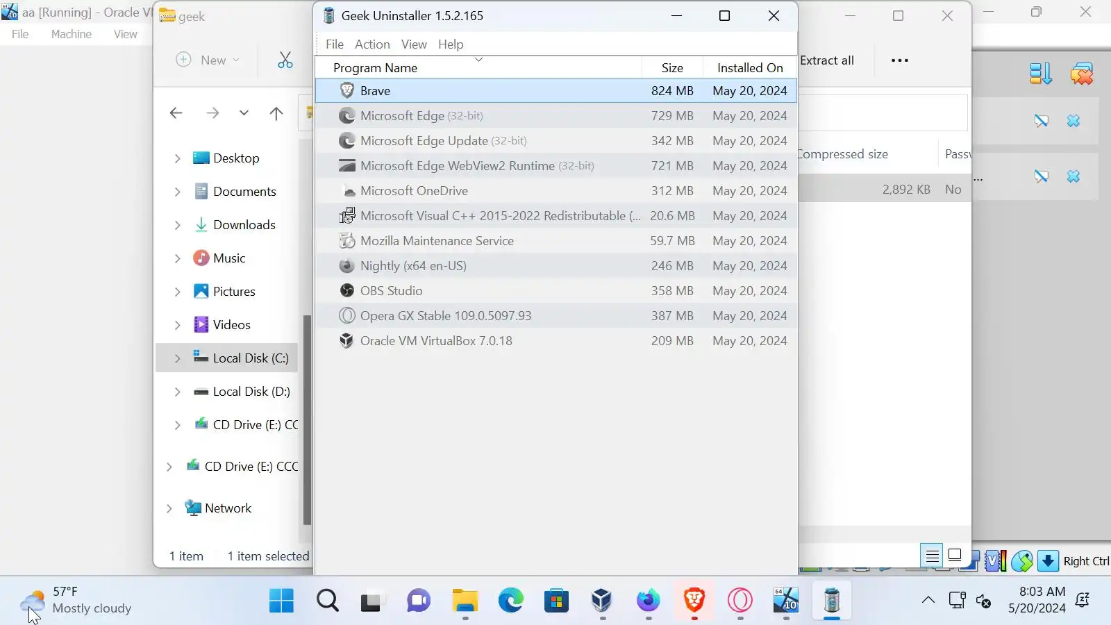Image resolution: width=1111 pixels, height=625 pixels.
Task: Show hidden system tray icons chevron
Action: click(928, 601)
